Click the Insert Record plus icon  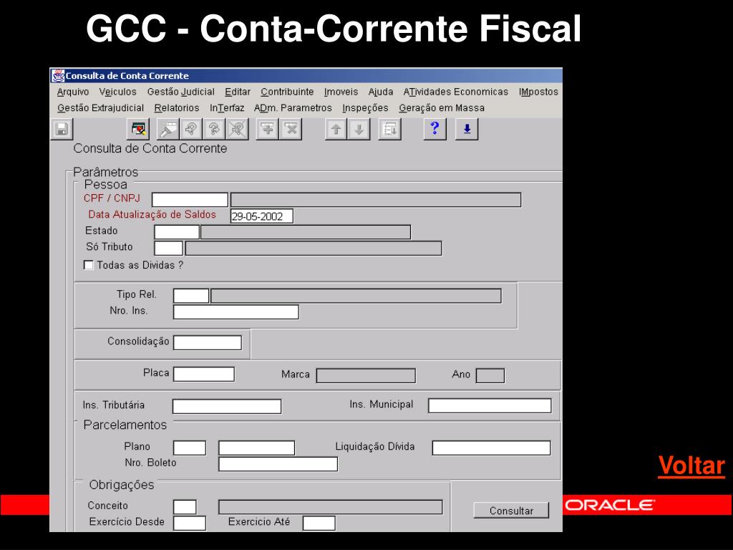tap(268, 129)
